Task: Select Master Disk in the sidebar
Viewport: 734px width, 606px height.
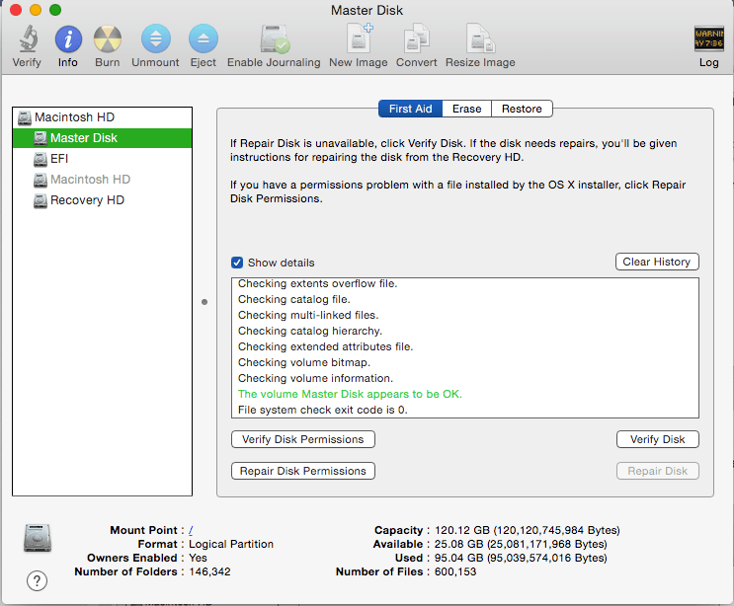Action: click(102, 138)
